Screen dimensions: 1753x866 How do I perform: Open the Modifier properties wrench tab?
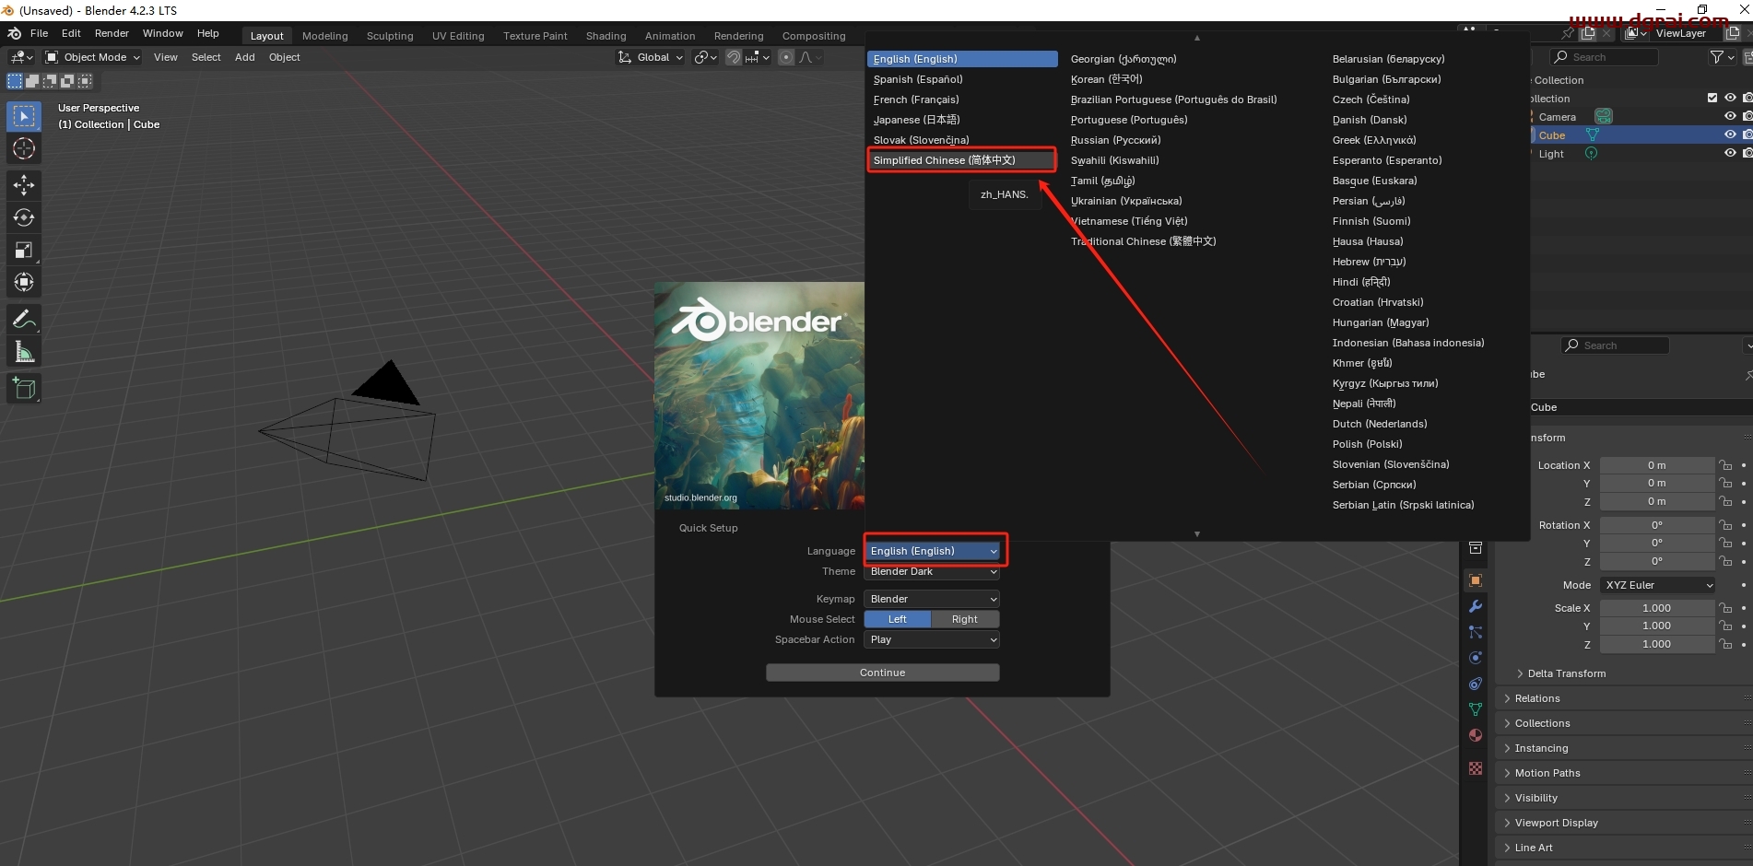coord(1476,605)
